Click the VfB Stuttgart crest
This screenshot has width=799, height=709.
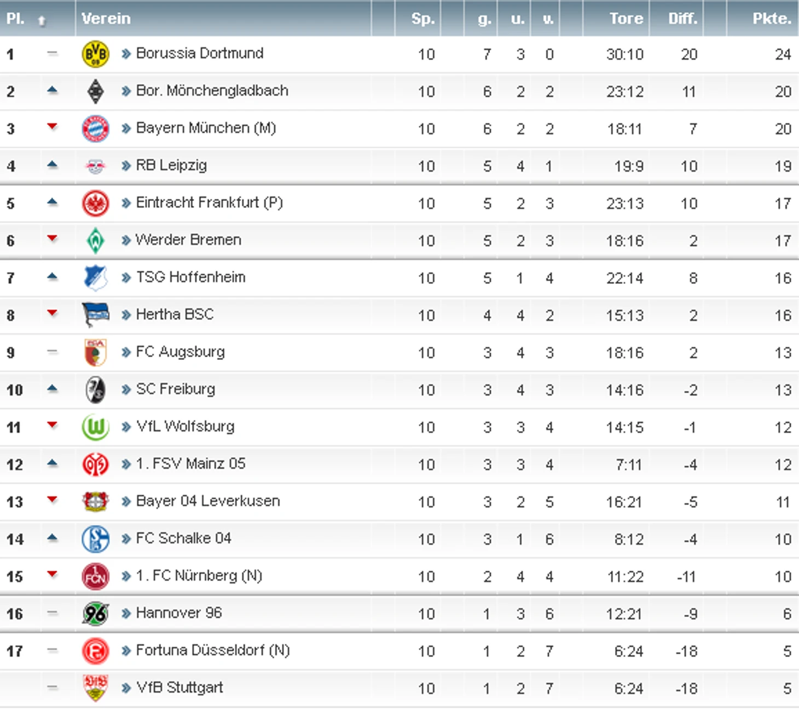[95, 688]
